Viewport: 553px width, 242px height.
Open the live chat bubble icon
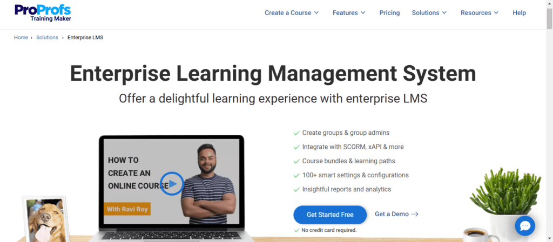point(525,225)
